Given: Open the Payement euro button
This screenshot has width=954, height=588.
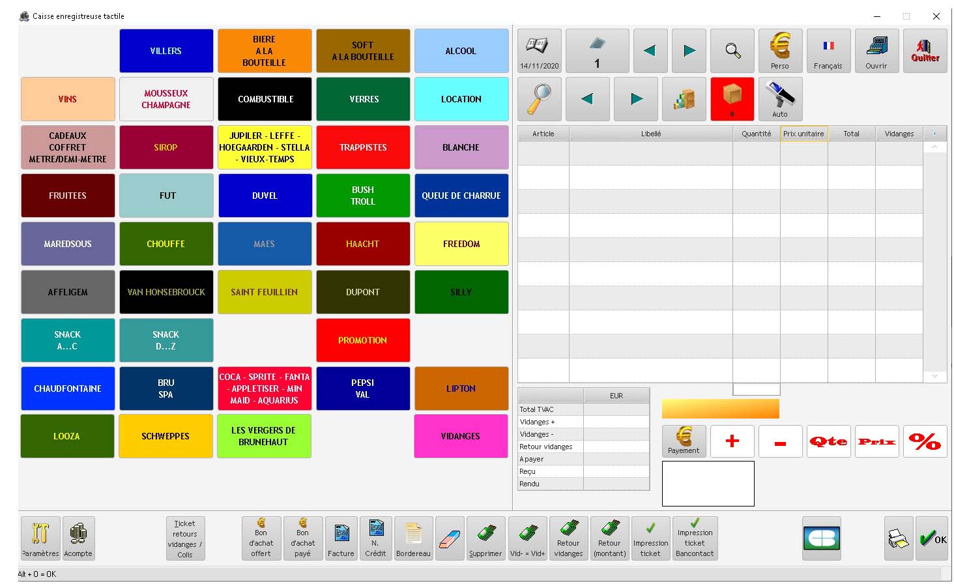Looking at the screenshot, I should tap(684, 441).
